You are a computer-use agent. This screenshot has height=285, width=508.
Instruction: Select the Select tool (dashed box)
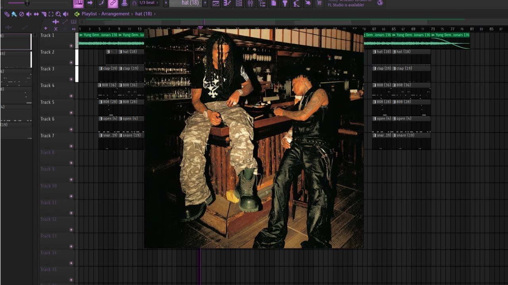pos(51,14)
